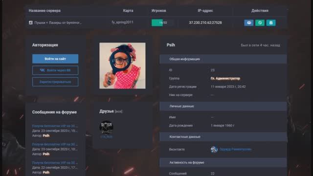Viewport: 313px width, 176px height.
Task: Click map name fy_spring2011
Action: (123, 22)
